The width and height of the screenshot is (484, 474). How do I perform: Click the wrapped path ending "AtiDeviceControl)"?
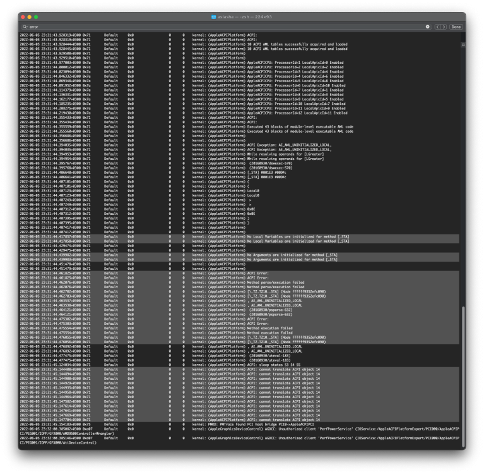coord(58,443)
